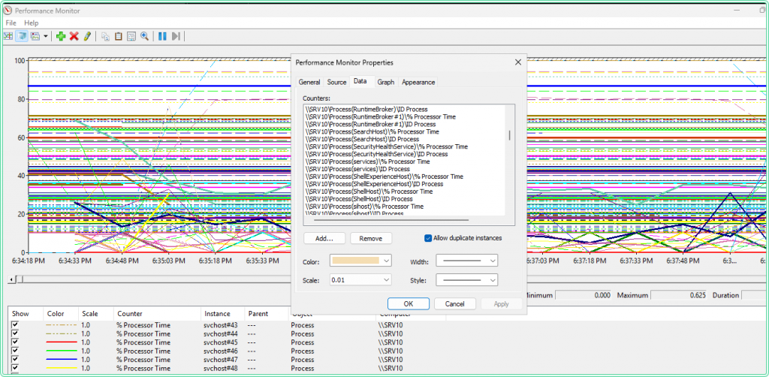Select Process(SecurityHealthService)\ID Process counter
The height and width of the screenshot is (377, 769).
(375, 154)
